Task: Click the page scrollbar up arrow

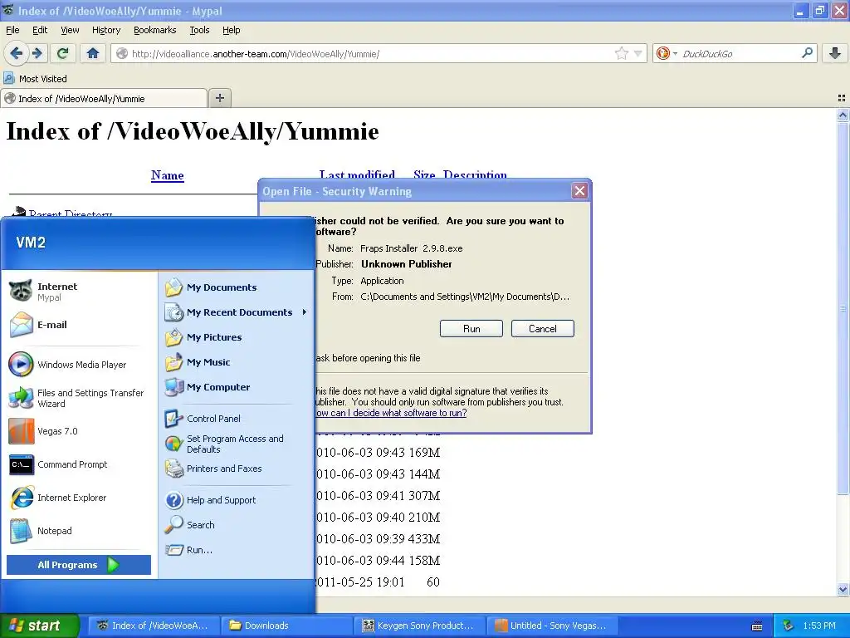Action: (x=843, y=115)
